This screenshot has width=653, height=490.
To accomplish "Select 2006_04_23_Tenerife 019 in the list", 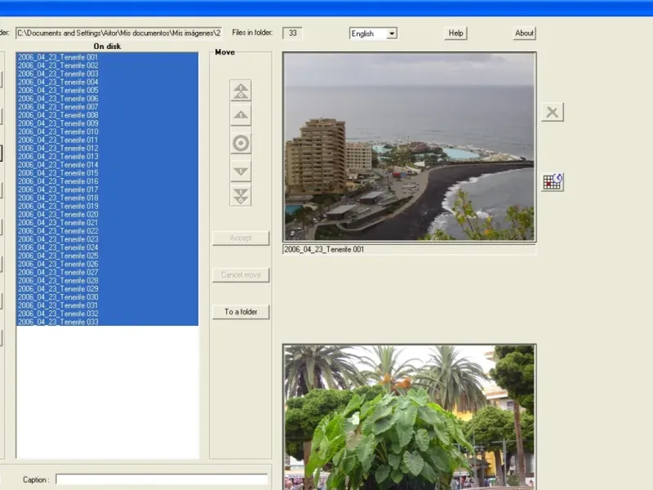I will (x=107, y=207).
